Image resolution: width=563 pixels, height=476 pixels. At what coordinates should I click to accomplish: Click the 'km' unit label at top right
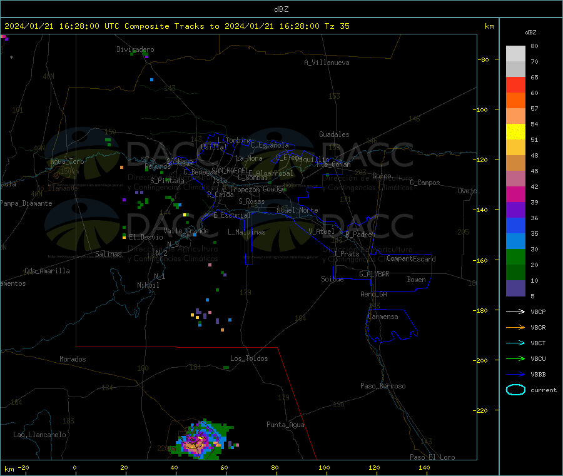489,26
